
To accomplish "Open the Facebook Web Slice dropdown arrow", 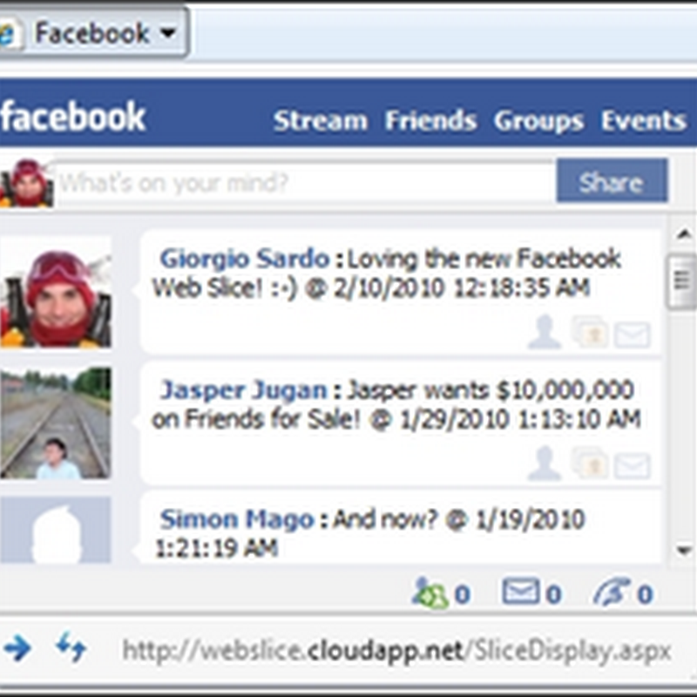I will (x=168, y=33).
